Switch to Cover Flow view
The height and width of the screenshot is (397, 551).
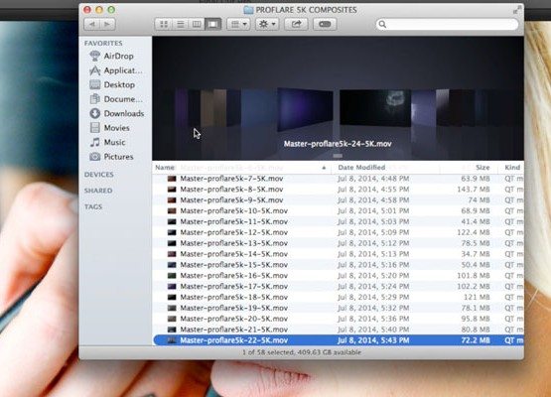pos(212,24)
